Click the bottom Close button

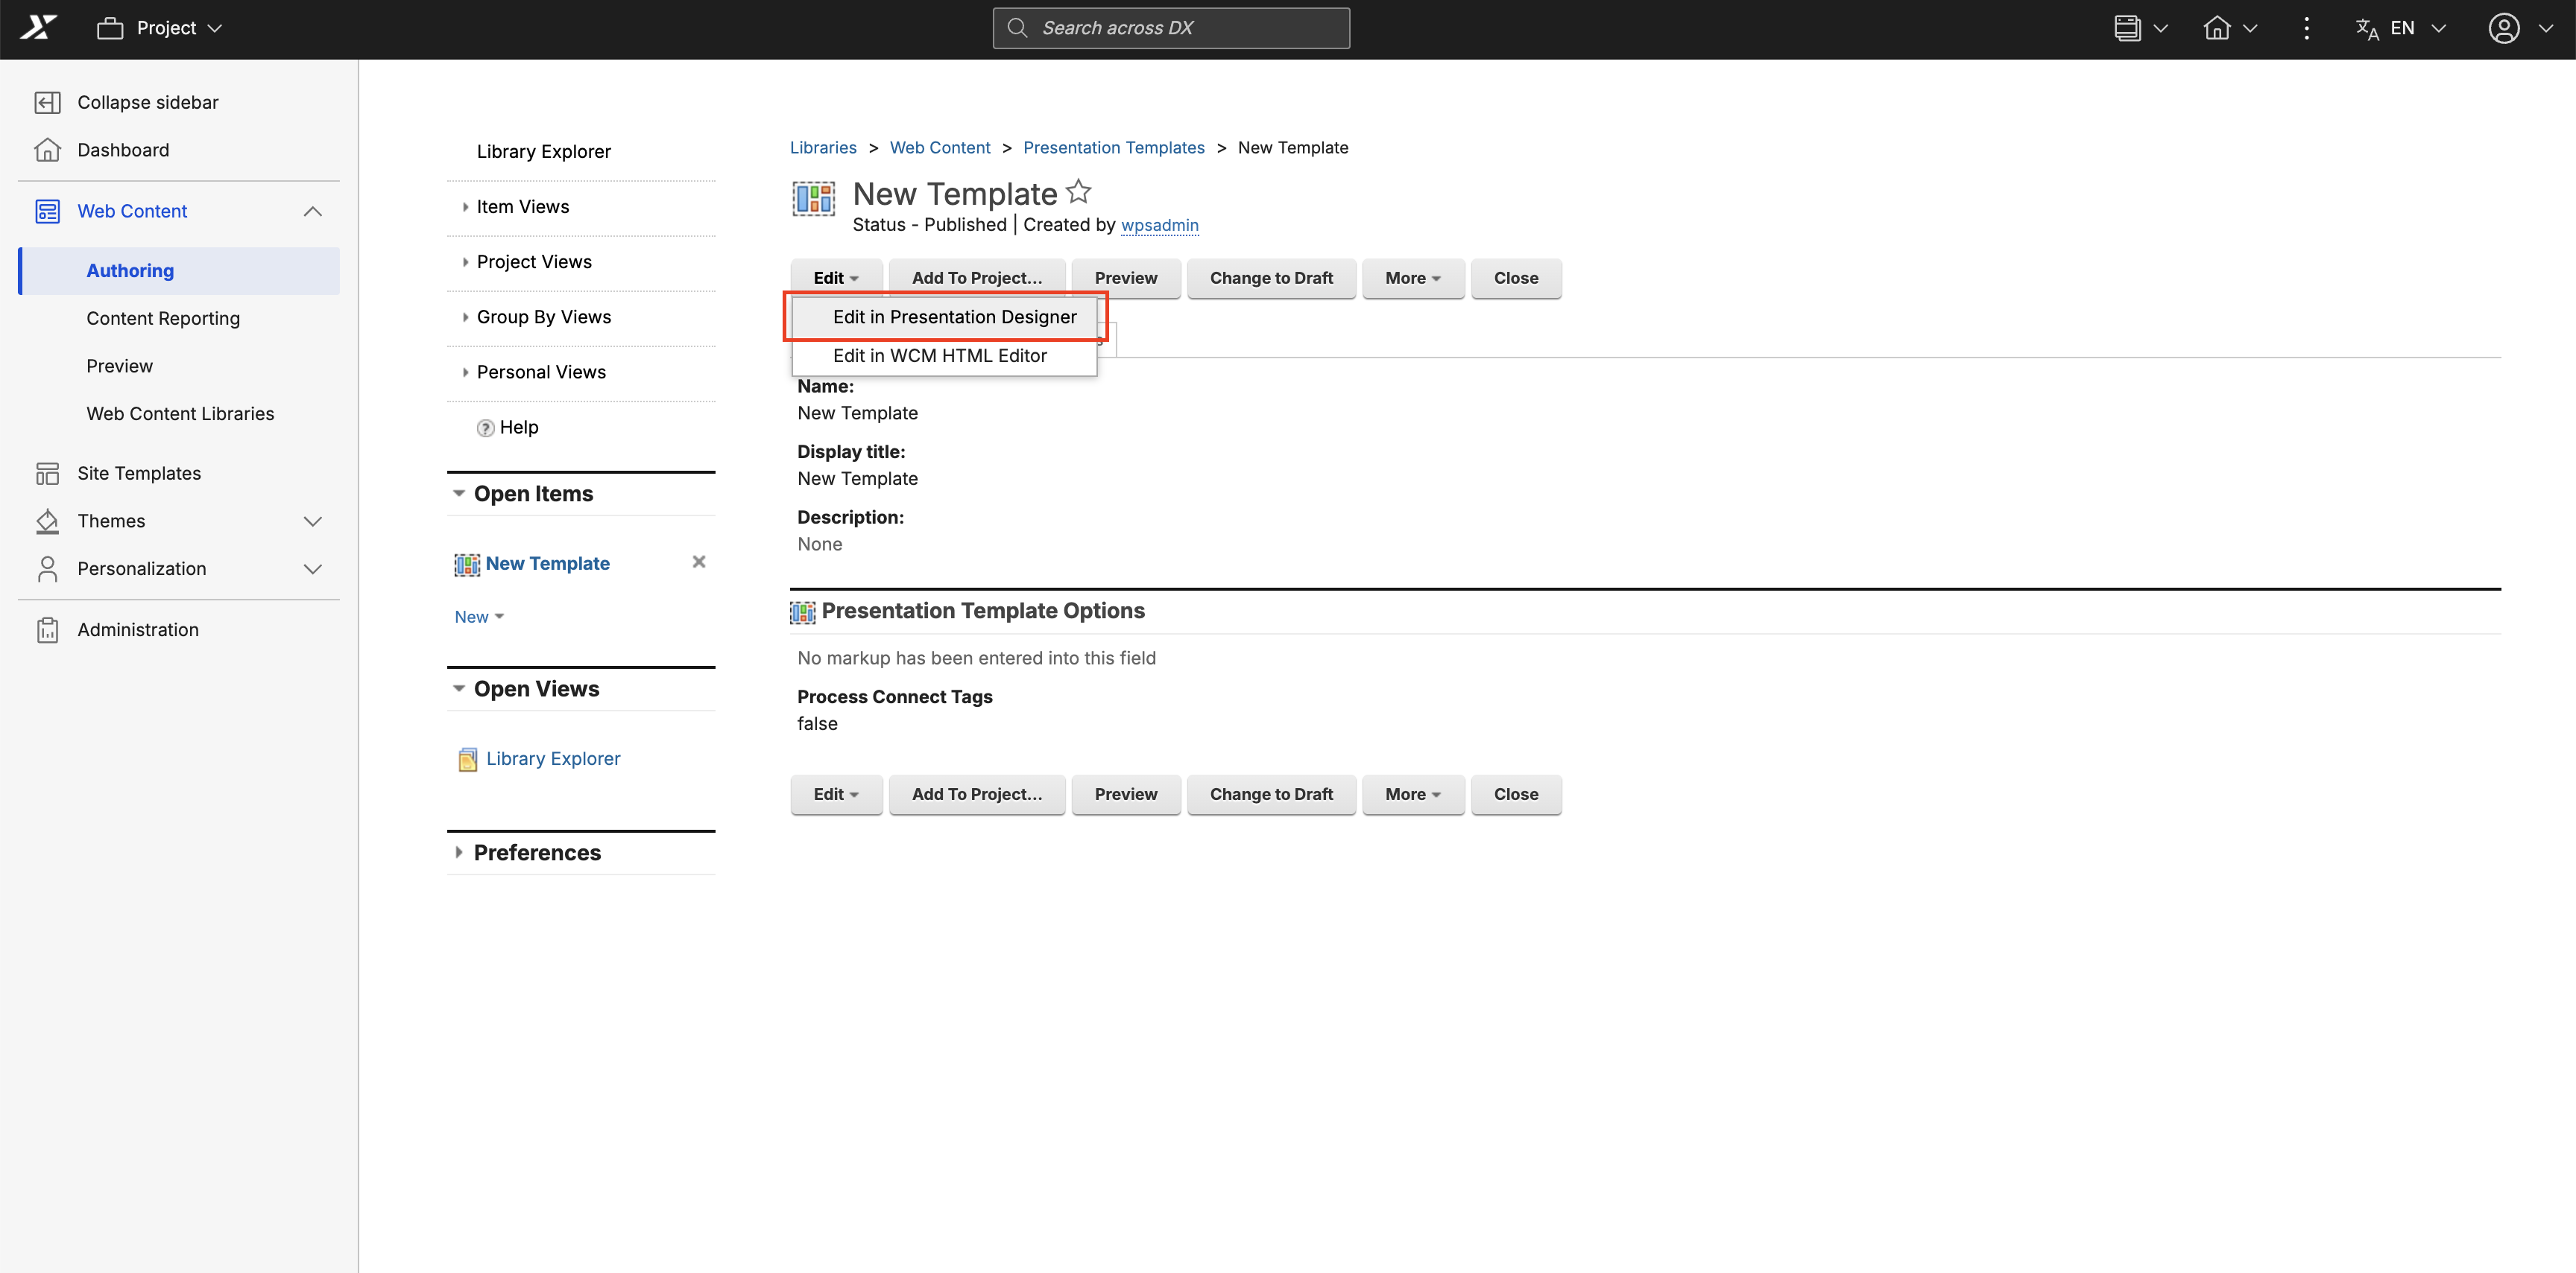pos(1516,794)
